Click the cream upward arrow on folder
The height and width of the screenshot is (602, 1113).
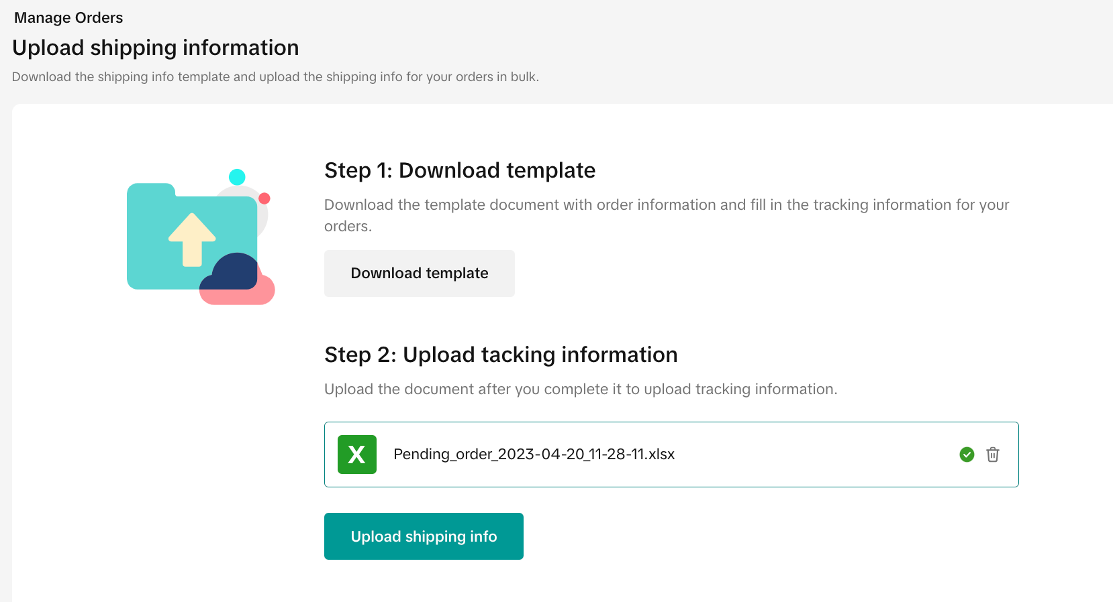click(x=192, y=239)
